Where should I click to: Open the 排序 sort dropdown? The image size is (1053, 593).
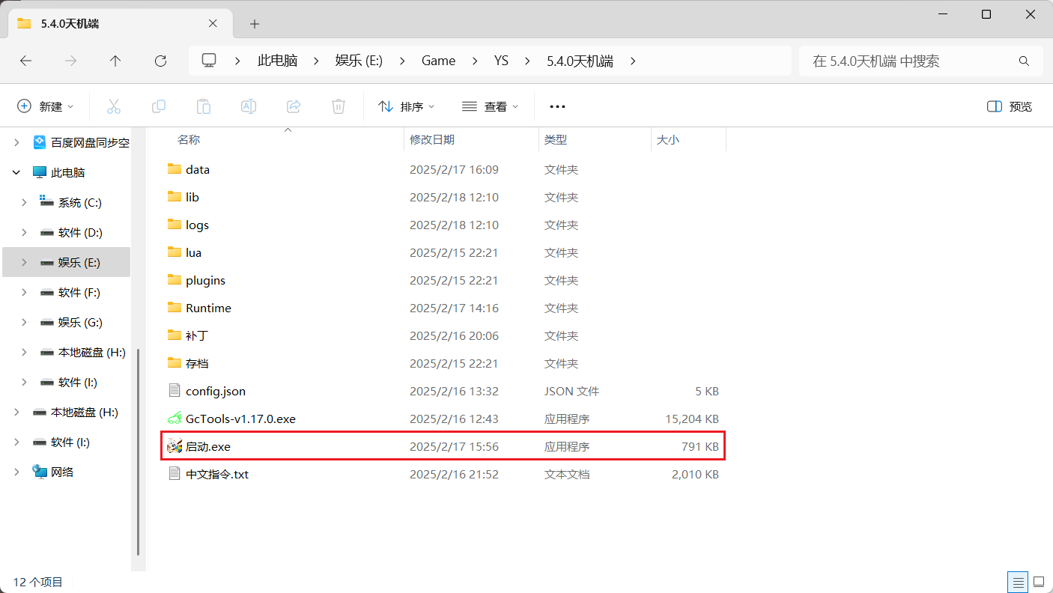[407, 106]
